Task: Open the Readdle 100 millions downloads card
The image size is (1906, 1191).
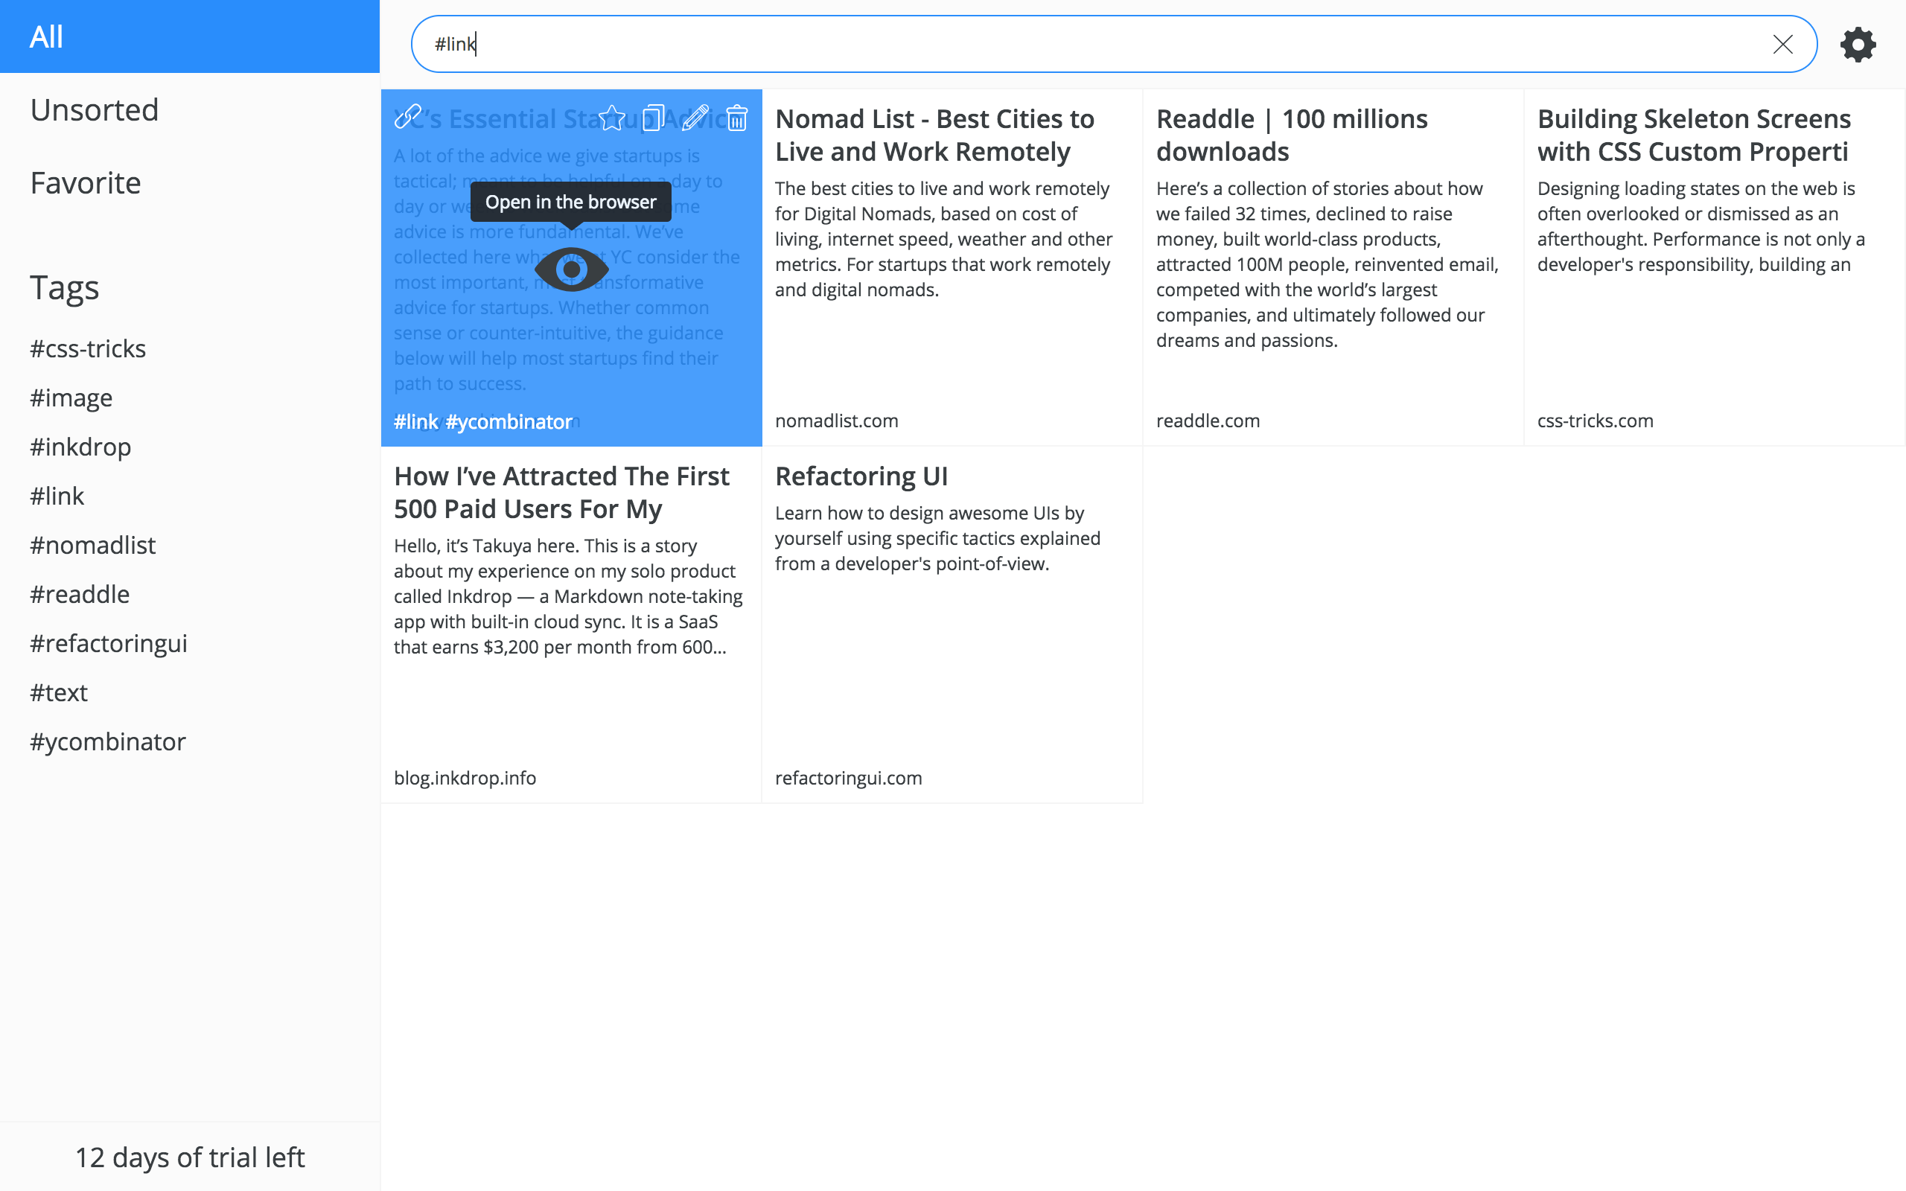Action: click(x=1333, y=267)
